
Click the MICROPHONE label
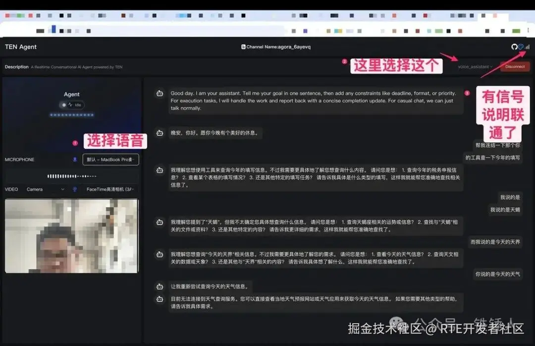click(19, 160)
